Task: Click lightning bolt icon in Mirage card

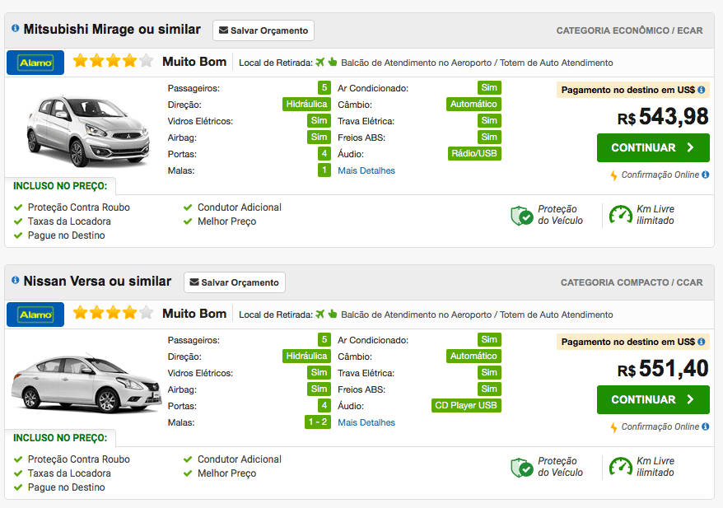Action: pyautogui.click(x=613, y=175)
